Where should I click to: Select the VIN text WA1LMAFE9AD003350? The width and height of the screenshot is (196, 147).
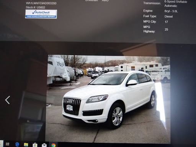(x=41, y=3)
